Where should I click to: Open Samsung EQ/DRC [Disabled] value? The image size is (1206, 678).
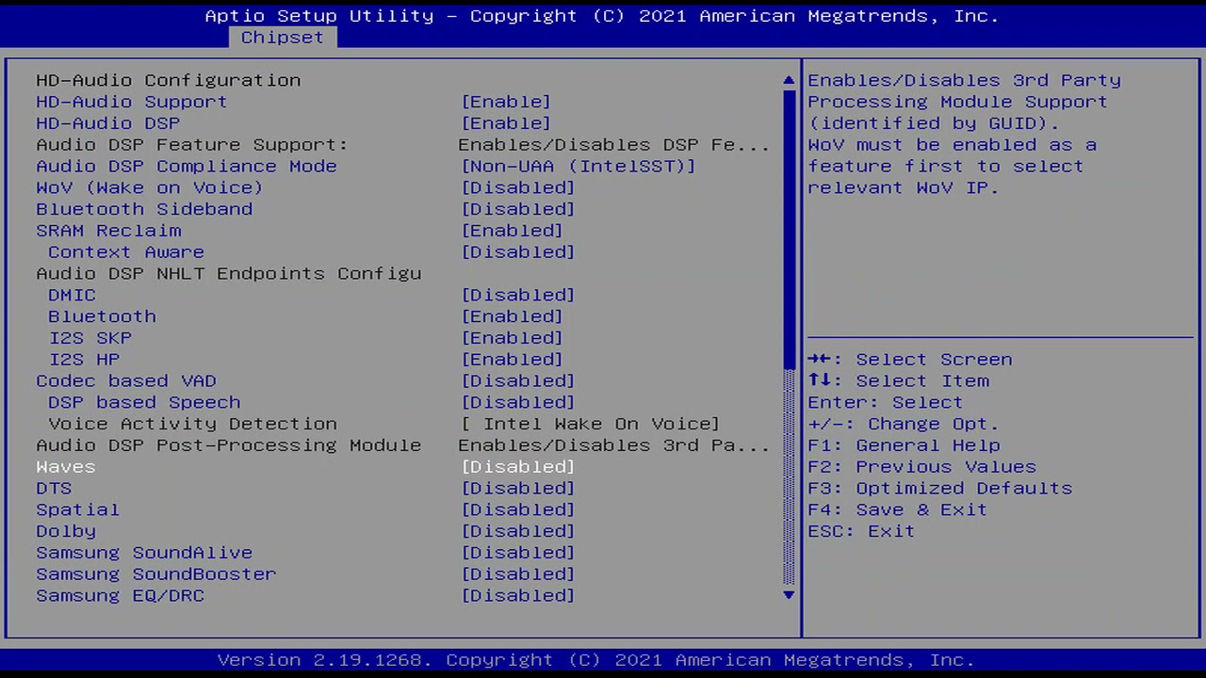(518, 596)
